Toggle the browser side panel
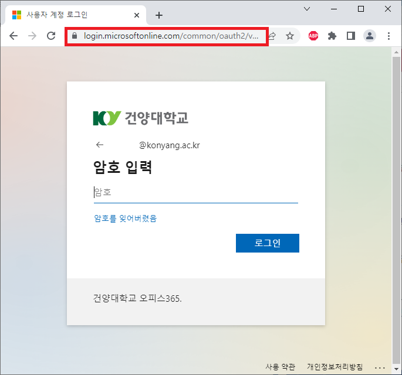The image size is (402, 375). tap(351, 36)
